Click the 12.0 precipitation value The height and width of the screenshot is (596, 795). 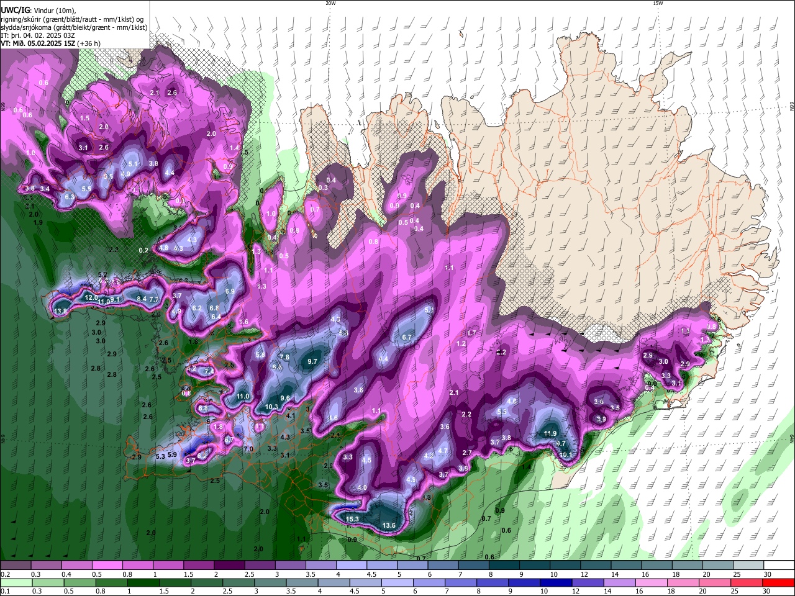pyautogui.click(x=91, y=298)
